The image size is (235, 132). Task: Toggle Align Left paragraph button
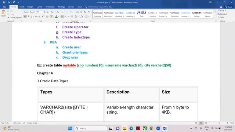click(62, 16)
